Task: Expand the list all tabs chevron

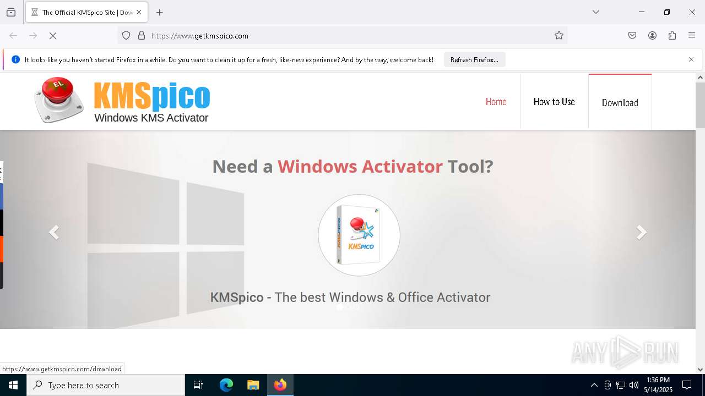Action: tap(596, 12)
